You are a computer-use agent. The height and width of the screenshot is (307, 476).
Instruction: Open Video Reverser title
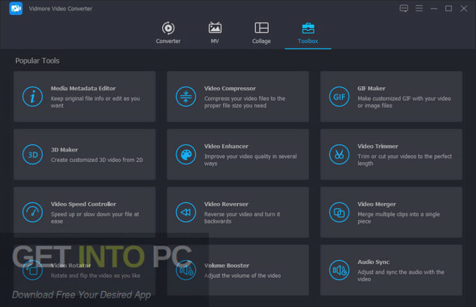(226, 204)
